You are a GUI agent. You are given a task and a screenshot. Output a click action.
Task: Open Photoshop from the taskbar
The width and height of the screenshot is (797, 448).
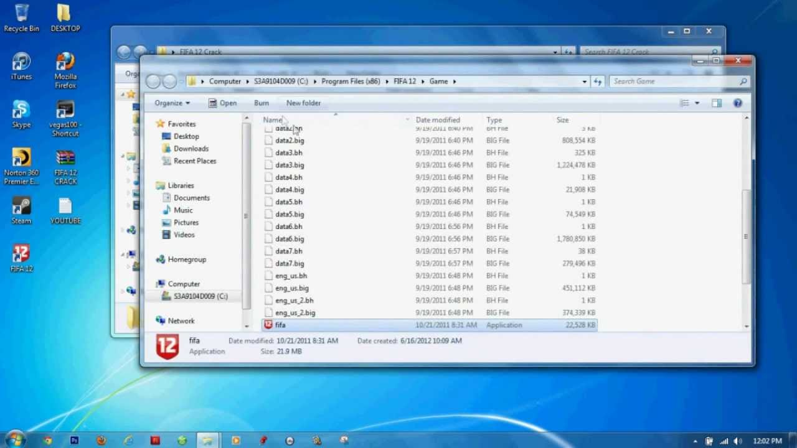tap(75, 441)
